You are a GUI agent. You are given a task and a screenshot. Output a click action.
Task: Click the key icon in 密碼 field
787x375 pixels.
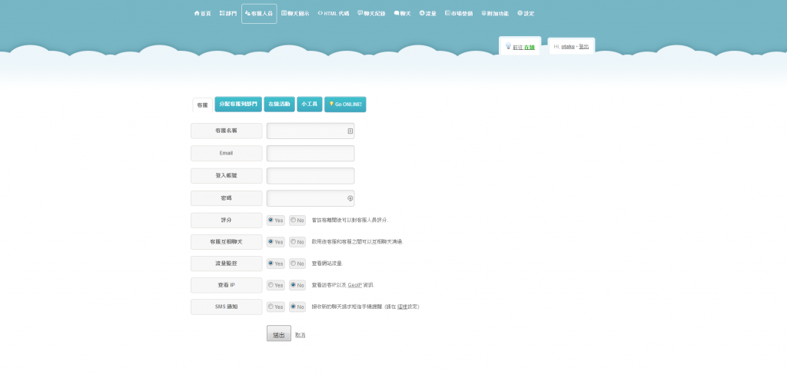click(350, 198)
